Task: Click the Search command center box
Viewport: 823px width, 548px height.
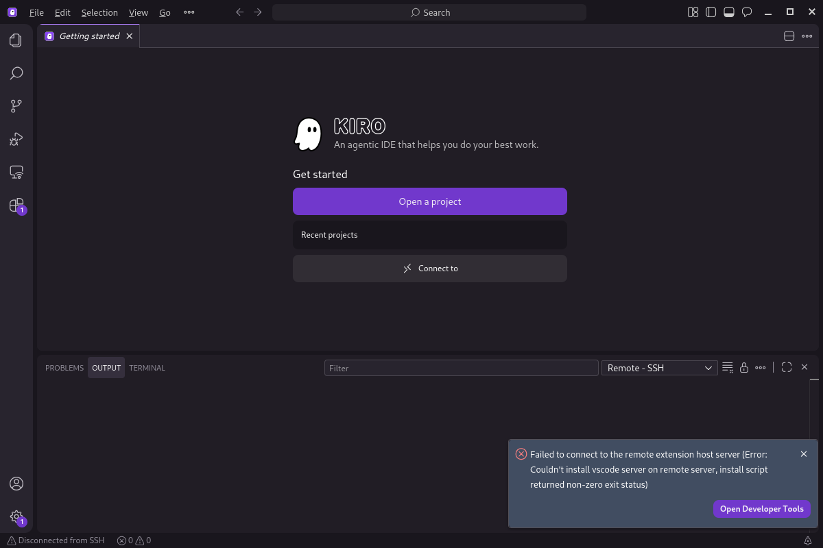Action: tap(429, 12)
